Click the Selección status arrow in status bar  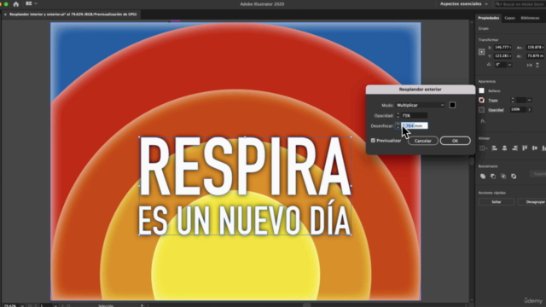pos(142,305)
